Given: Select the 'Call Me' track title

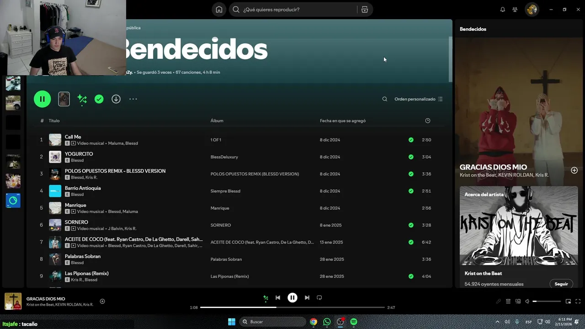Looking at the screenshot, I should 73,137.
